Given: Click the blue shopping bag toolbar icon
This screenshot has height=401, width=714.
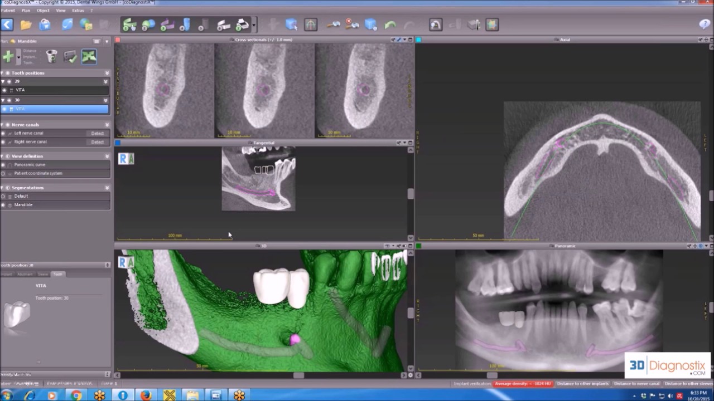Looking at the screenshot, I should tap(45, 25).
